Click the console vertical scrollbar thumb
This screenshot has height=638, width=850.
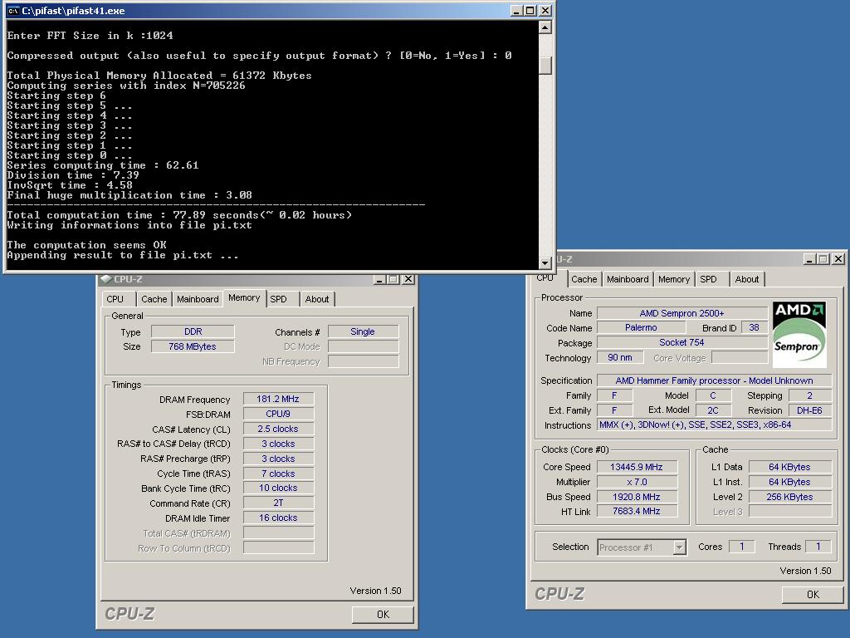pyautogui.click(x=545, y=65)
